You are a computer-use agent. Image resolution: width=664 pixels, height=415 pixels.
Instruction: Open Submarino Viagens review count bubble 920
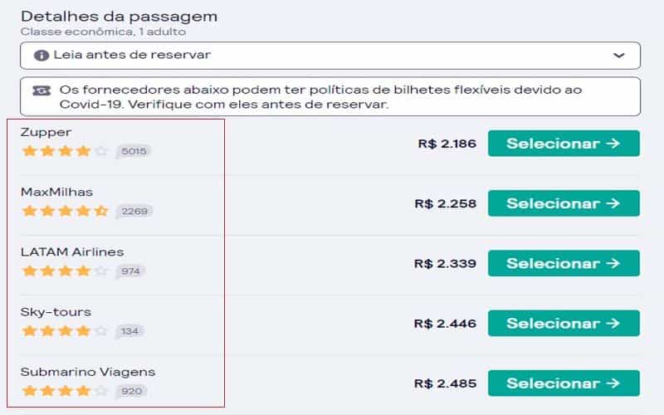click(131, 391)
